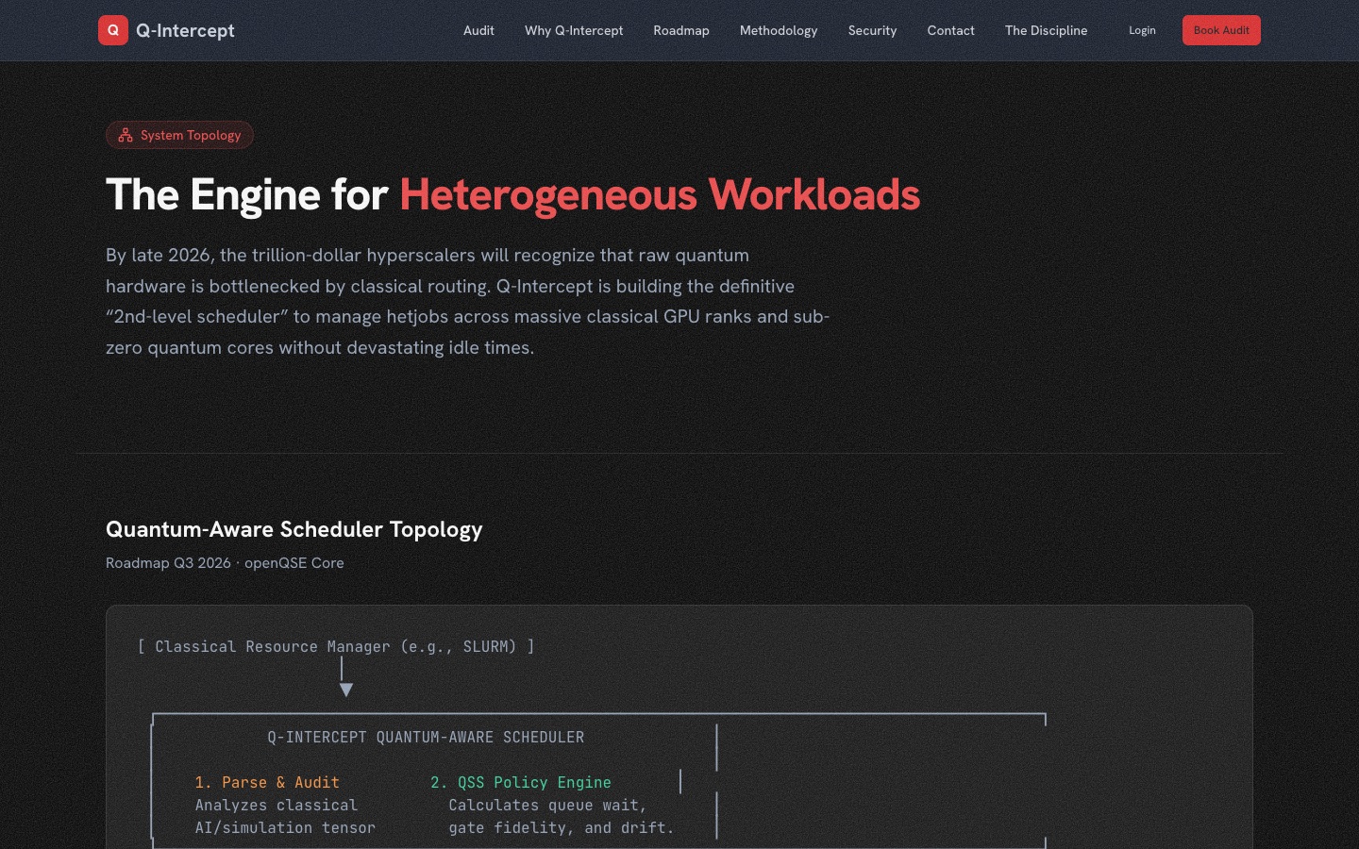The width and height of the screenshot is (1359, 849).
Task: Open The Discipline nav item
Action: tap(1046, 30)
